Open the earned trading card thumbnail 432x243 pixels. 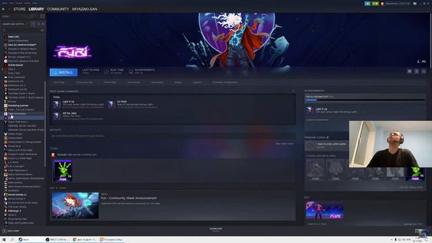(63, 171)
